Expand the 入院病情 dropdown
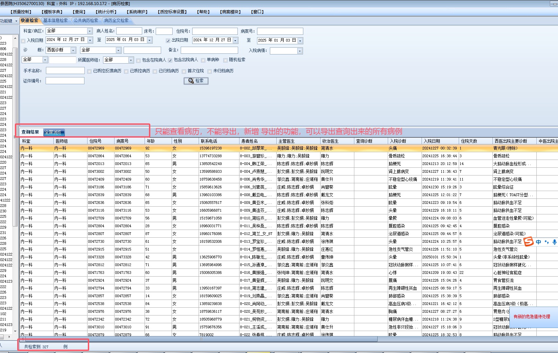Screen dimensions: 558x353 tap(300, 51)
